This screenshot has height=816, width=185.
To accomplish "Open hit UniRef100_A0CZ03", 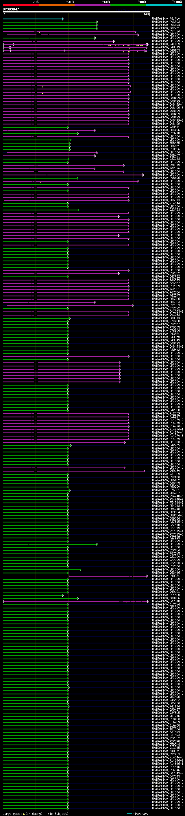I will tap(166, 22).
